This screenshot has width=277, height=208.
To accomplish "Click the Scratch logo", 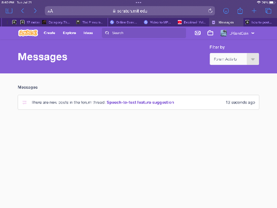I will 28,33.
